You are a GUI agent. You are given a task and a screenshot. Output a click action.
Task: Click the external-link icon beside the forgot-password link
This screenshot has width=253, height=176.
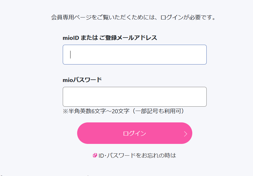pos(95,155)
